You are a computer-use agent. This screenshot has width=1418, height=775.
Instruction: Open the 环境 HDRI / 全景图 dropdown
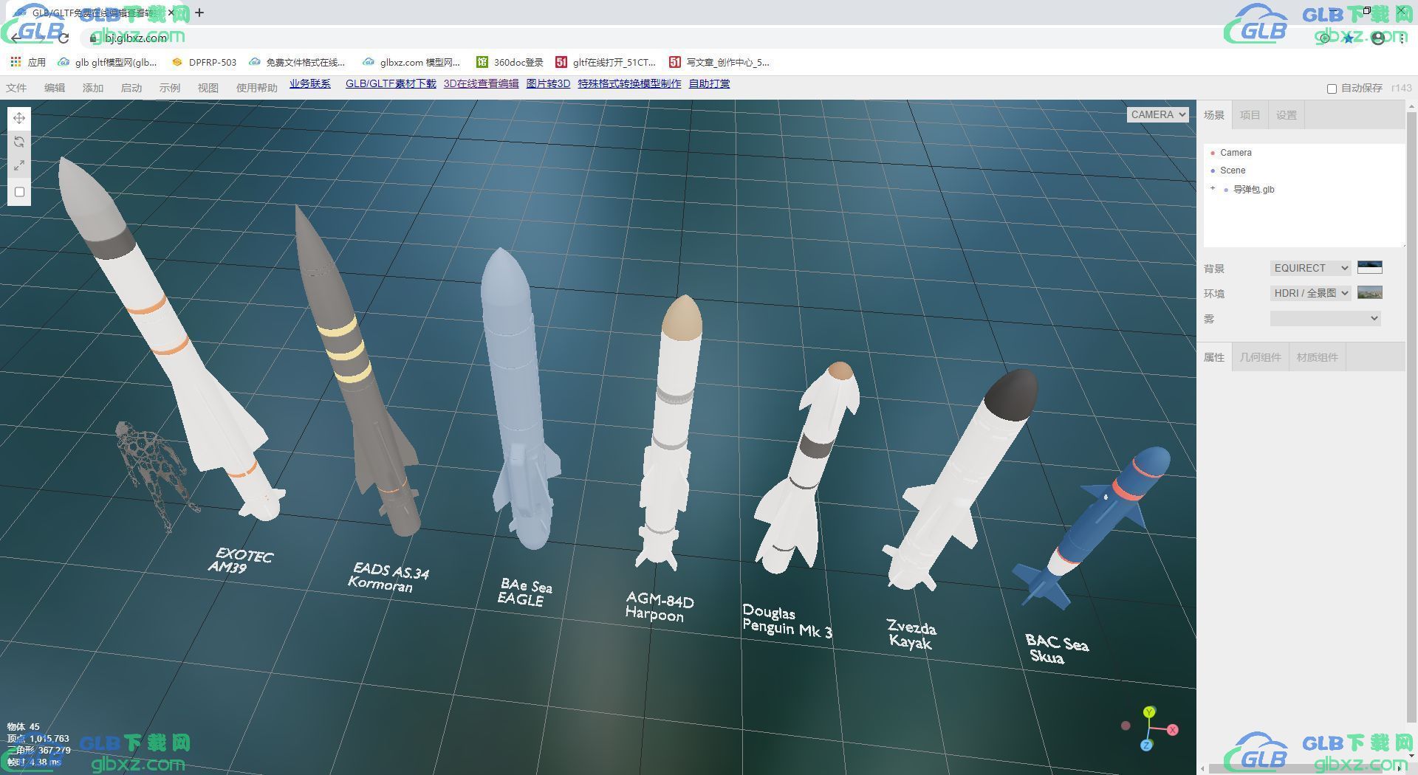(1311, 293)
